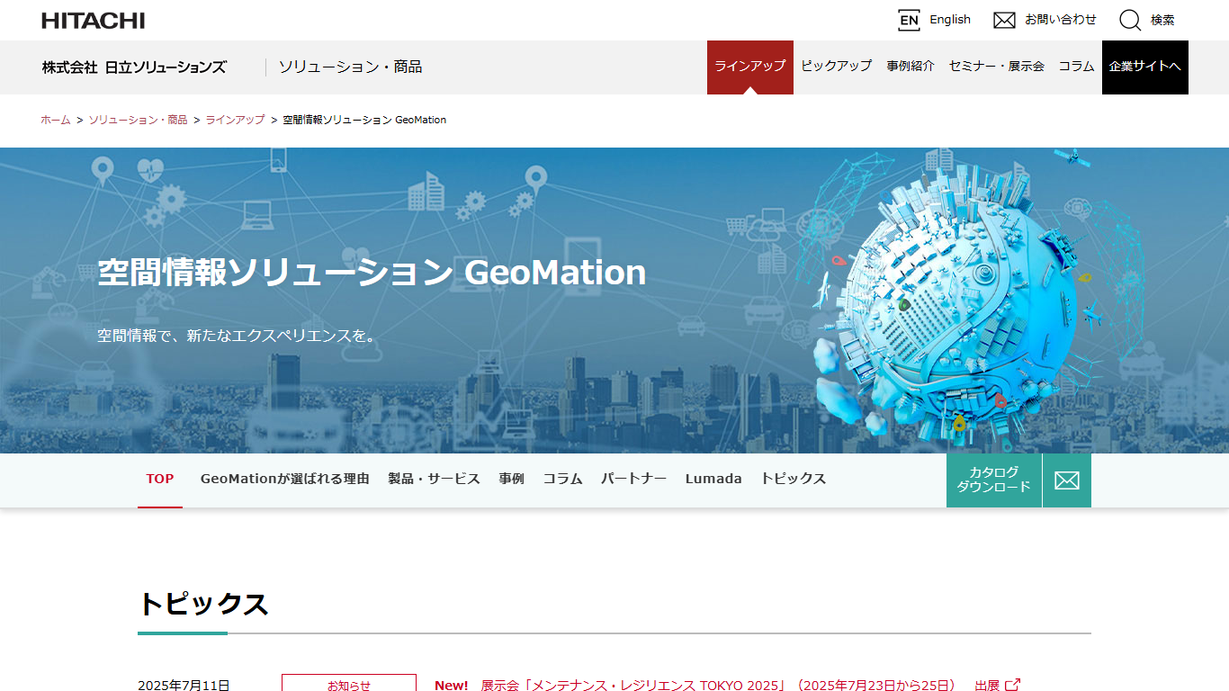Select ラインアップ in main navigation
1229x691 pixels.
[750, 67]
